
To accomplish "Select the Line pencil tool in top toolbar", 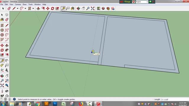I will (x=14, y=9).
